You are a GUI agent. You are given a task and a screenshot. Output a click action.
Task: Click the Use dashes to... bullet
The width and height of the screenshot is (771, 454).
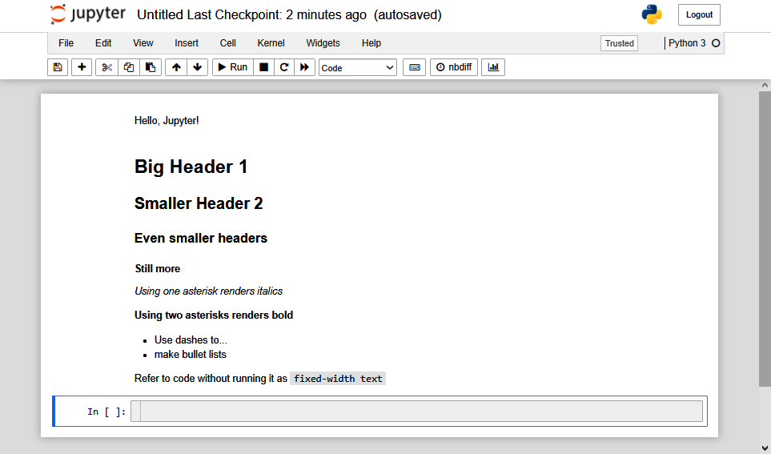(x=191, y=339)
